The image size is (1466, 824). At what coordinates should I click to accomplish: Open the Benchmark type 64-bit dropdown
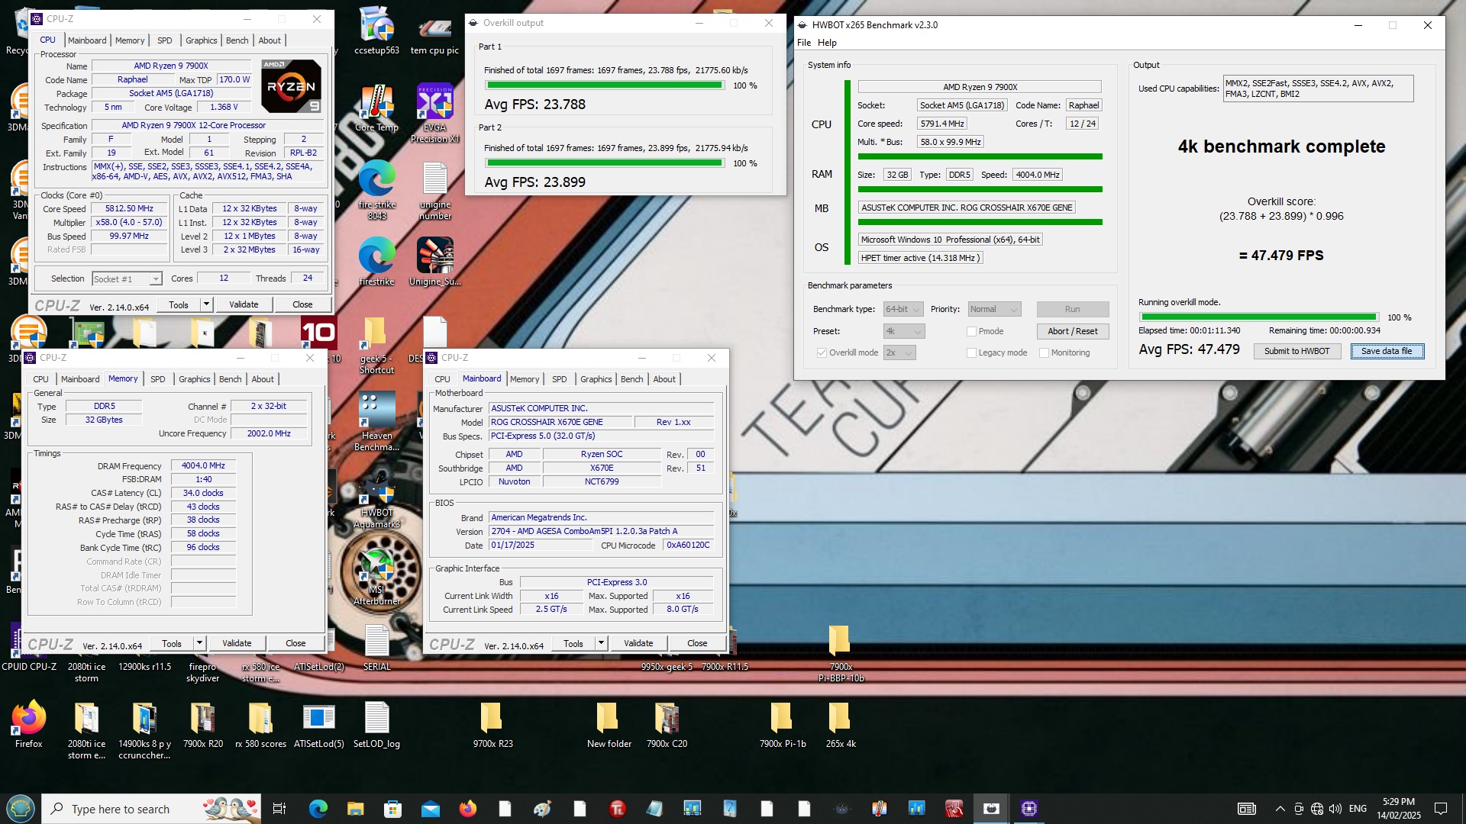903,309
